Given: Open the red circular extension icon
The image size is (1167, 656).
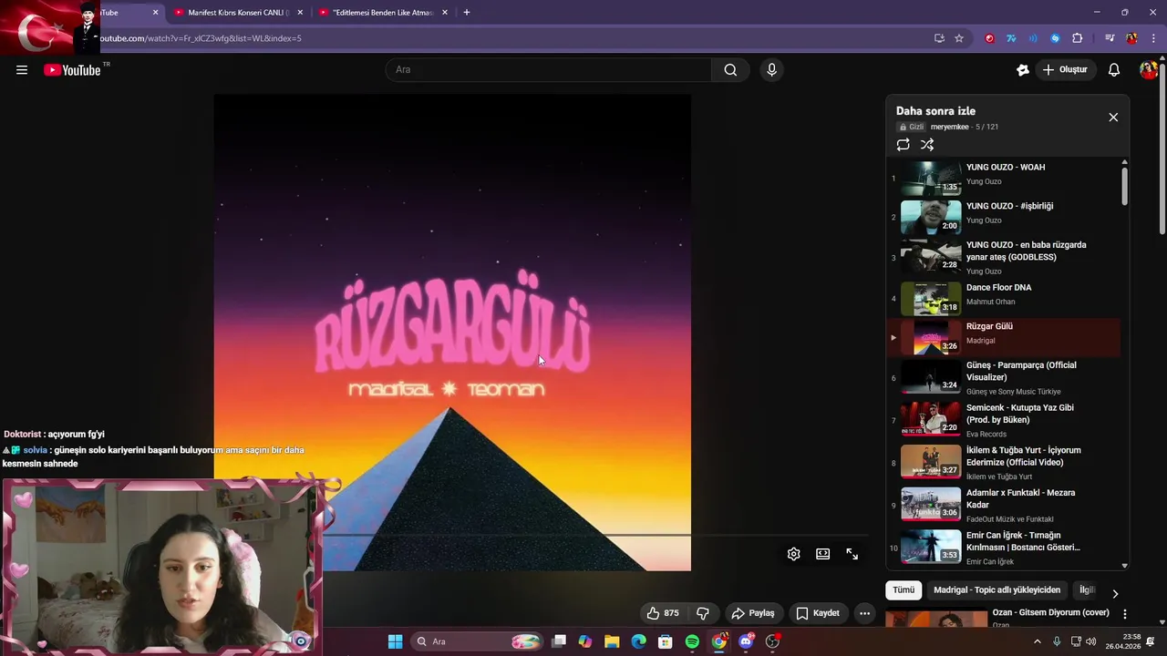Looking at the screenshot, I should (989, 38).
